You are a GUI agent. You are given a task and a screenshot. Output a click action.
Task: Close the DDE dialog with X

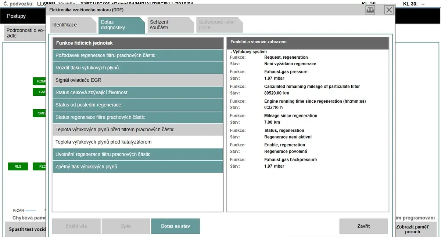click(389, 10)
